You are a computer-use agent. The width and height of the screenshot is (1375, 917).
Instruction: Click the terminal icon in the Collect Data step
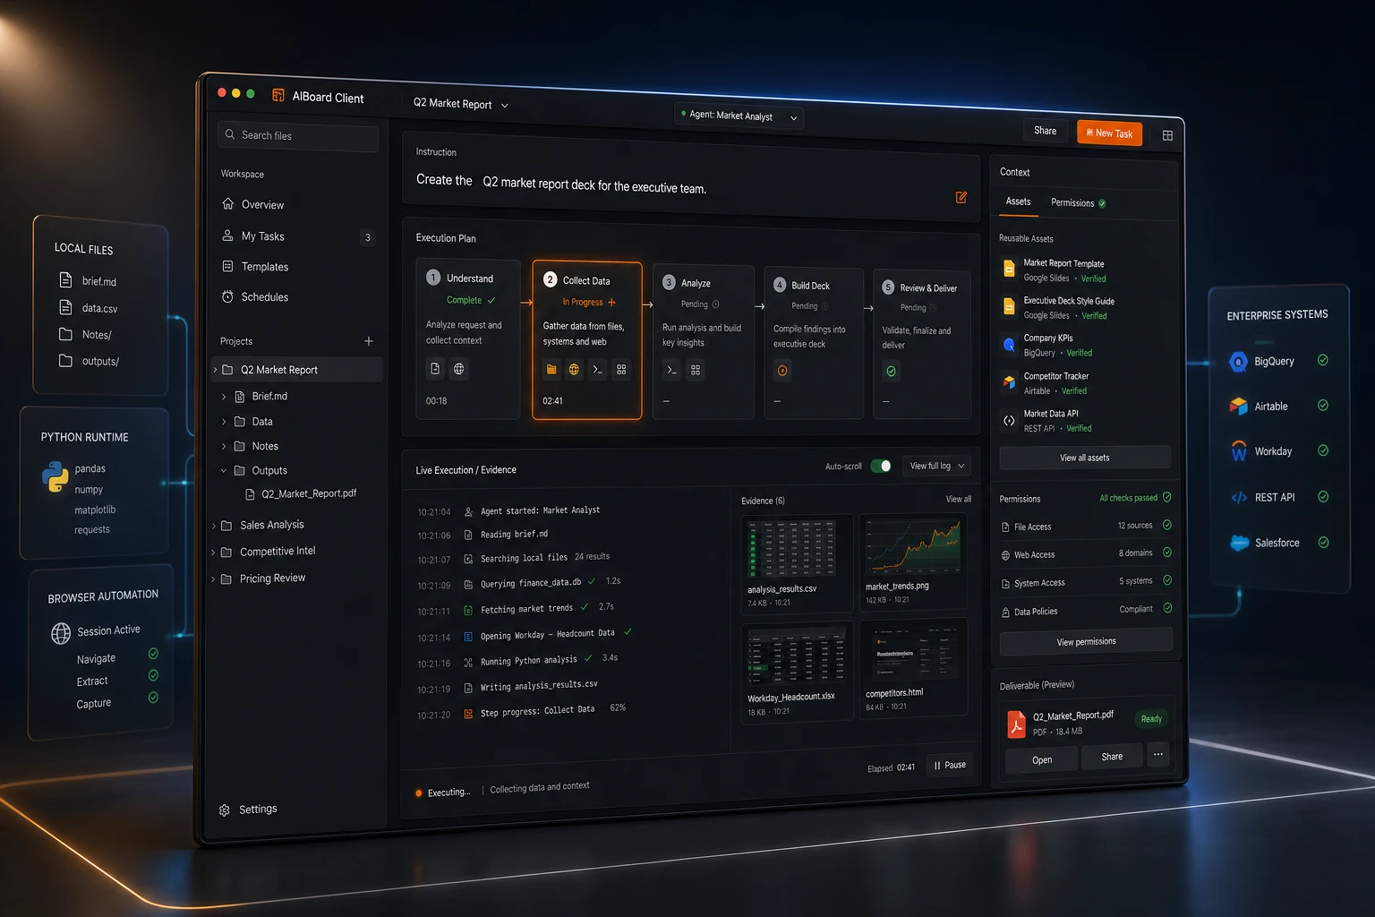point(597,369)
